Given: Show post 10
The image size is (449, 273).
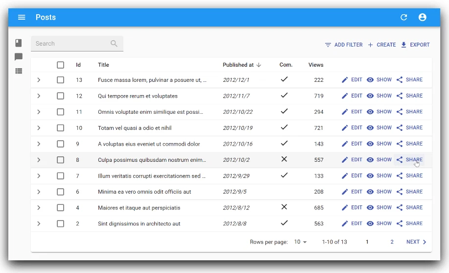Looking at the screenshot, I should [x=379, y=127].
